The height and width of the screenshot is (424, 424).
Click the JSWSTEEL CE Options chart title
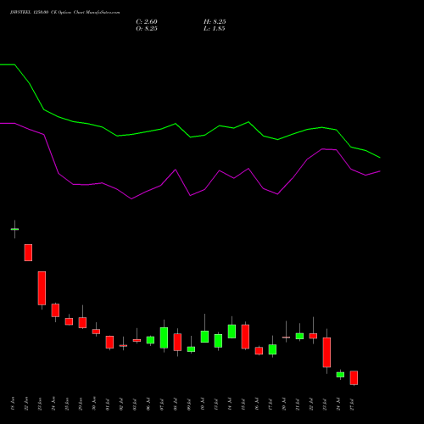[x=64, y=13]
